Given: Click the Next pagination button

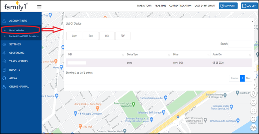Looking at the screenshot, I should [x=248, y=78].
